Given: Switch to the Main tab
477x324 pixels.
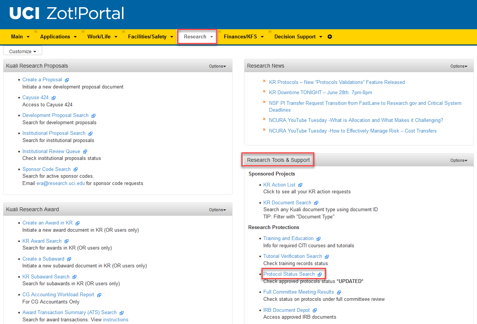Looking at the screenshot, I should (x=17, y=37).
